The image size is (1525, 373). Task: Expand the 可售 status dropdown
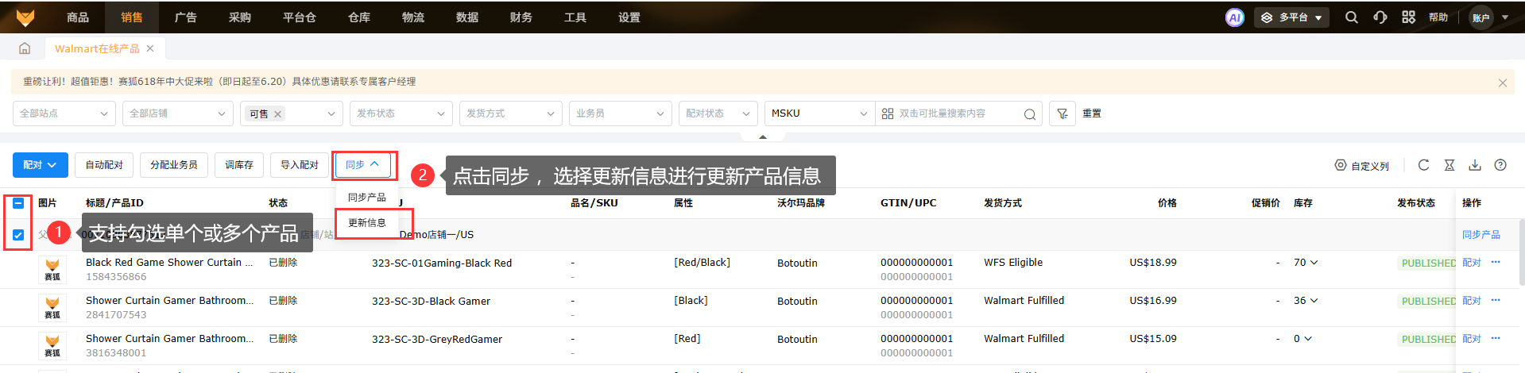click(331, 114)
